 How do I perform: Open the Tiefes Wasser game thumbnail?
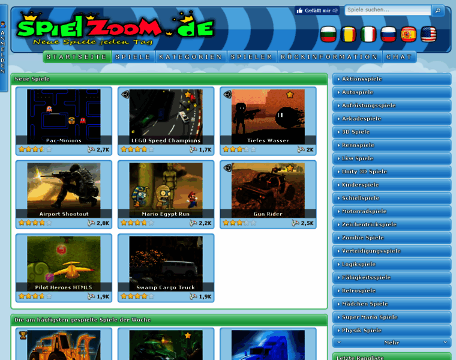tap(268, 116)
